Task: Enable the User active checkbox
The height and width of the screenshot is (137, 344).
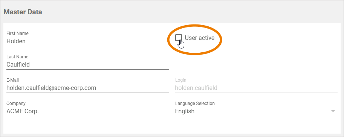Action: click(x=179, y=38)
